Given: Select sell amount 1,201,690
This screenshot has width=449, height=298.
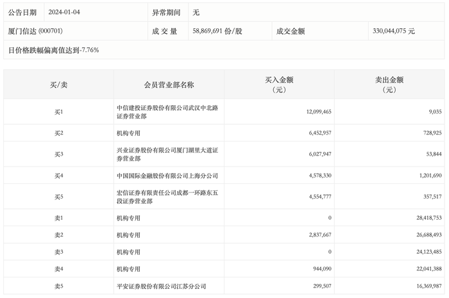Looking at the screenshot, I should 430,176.
